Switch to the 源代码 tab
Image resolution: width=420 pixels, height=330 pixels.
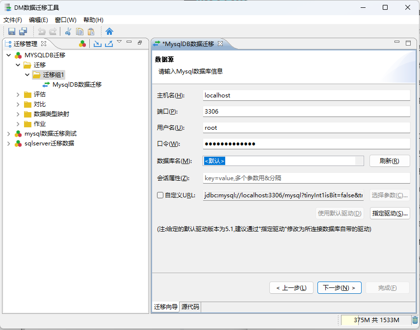(190, 307)
